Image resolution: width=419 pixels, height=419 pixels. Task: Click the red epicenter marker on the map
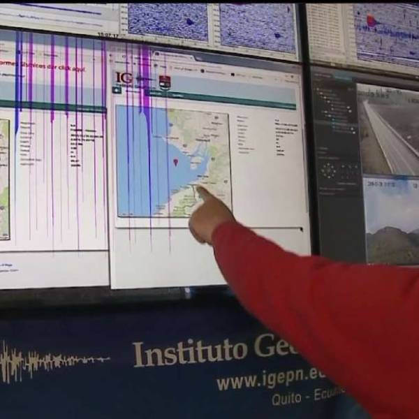click(x=176, y=162)
